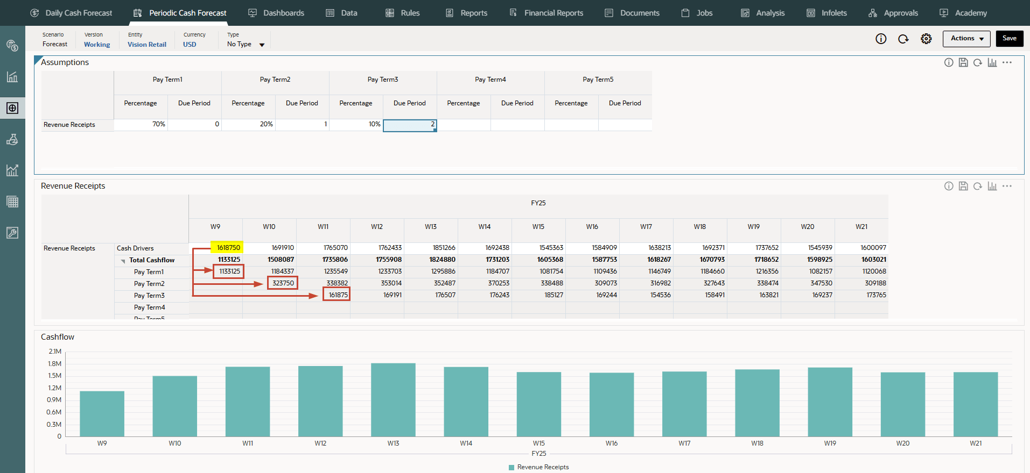
Task: Refresh the Revenue Receipts grid
Action: click(x=978, y=186)
